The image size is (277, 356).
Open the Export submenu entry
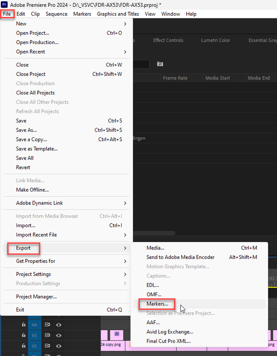coord(66,248)
